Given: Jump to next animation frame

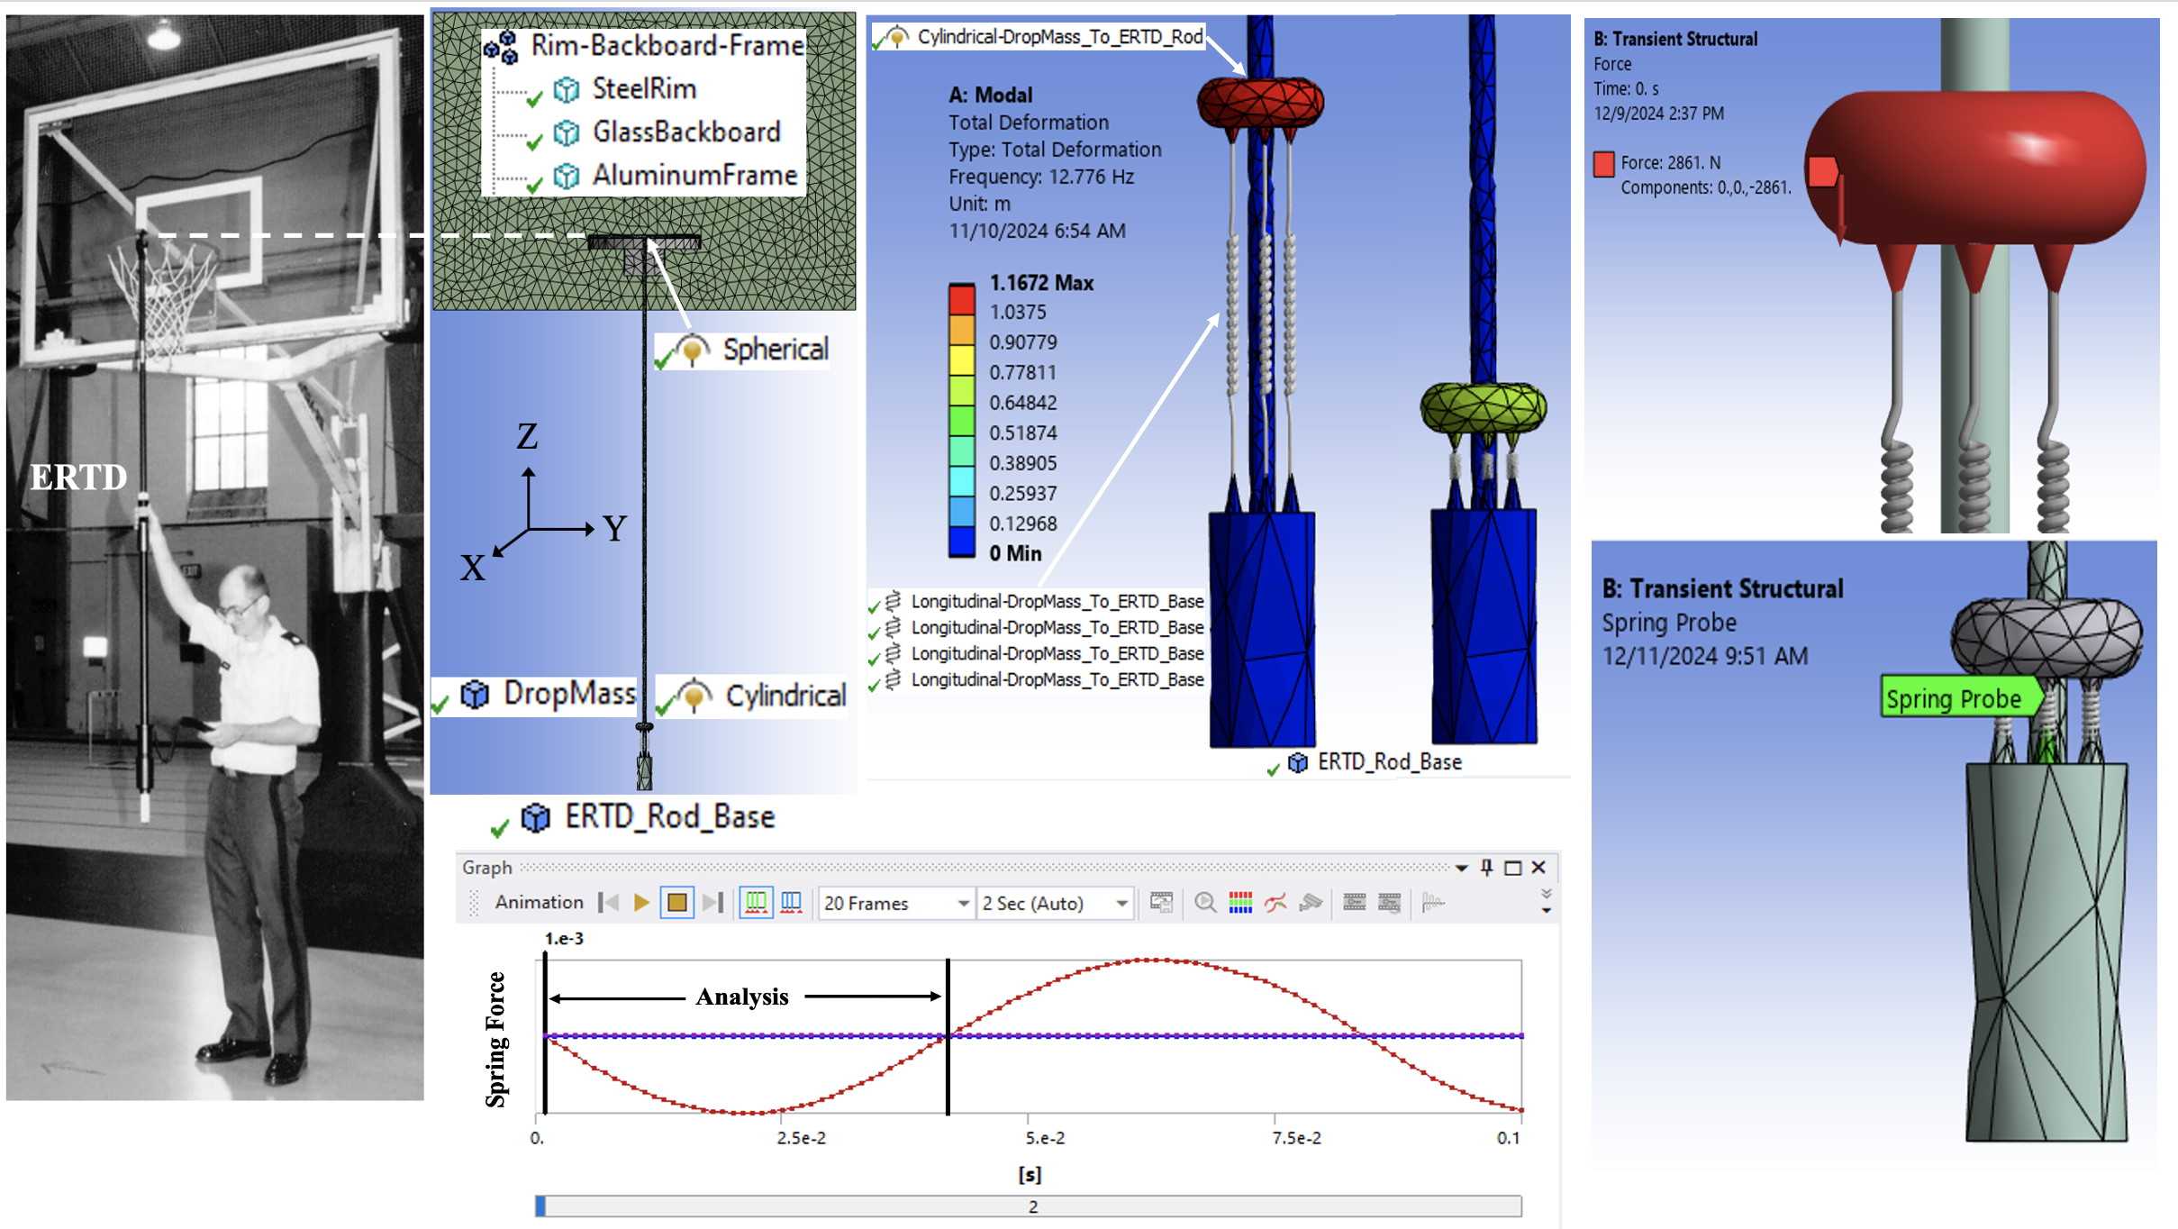Looking at the screenshot, I should tap(712, 903).
